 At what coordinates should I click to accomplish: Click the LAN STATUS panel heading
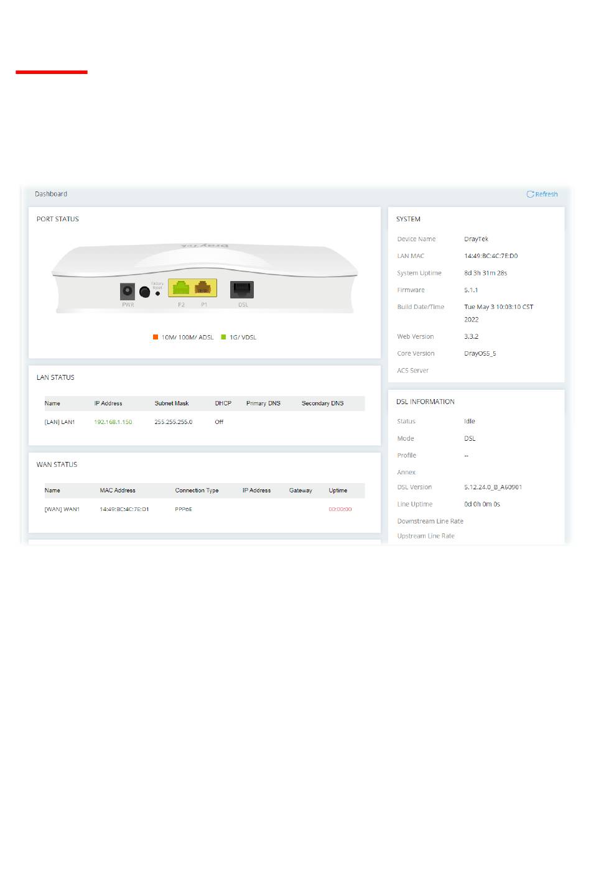(x=55, y=377)
